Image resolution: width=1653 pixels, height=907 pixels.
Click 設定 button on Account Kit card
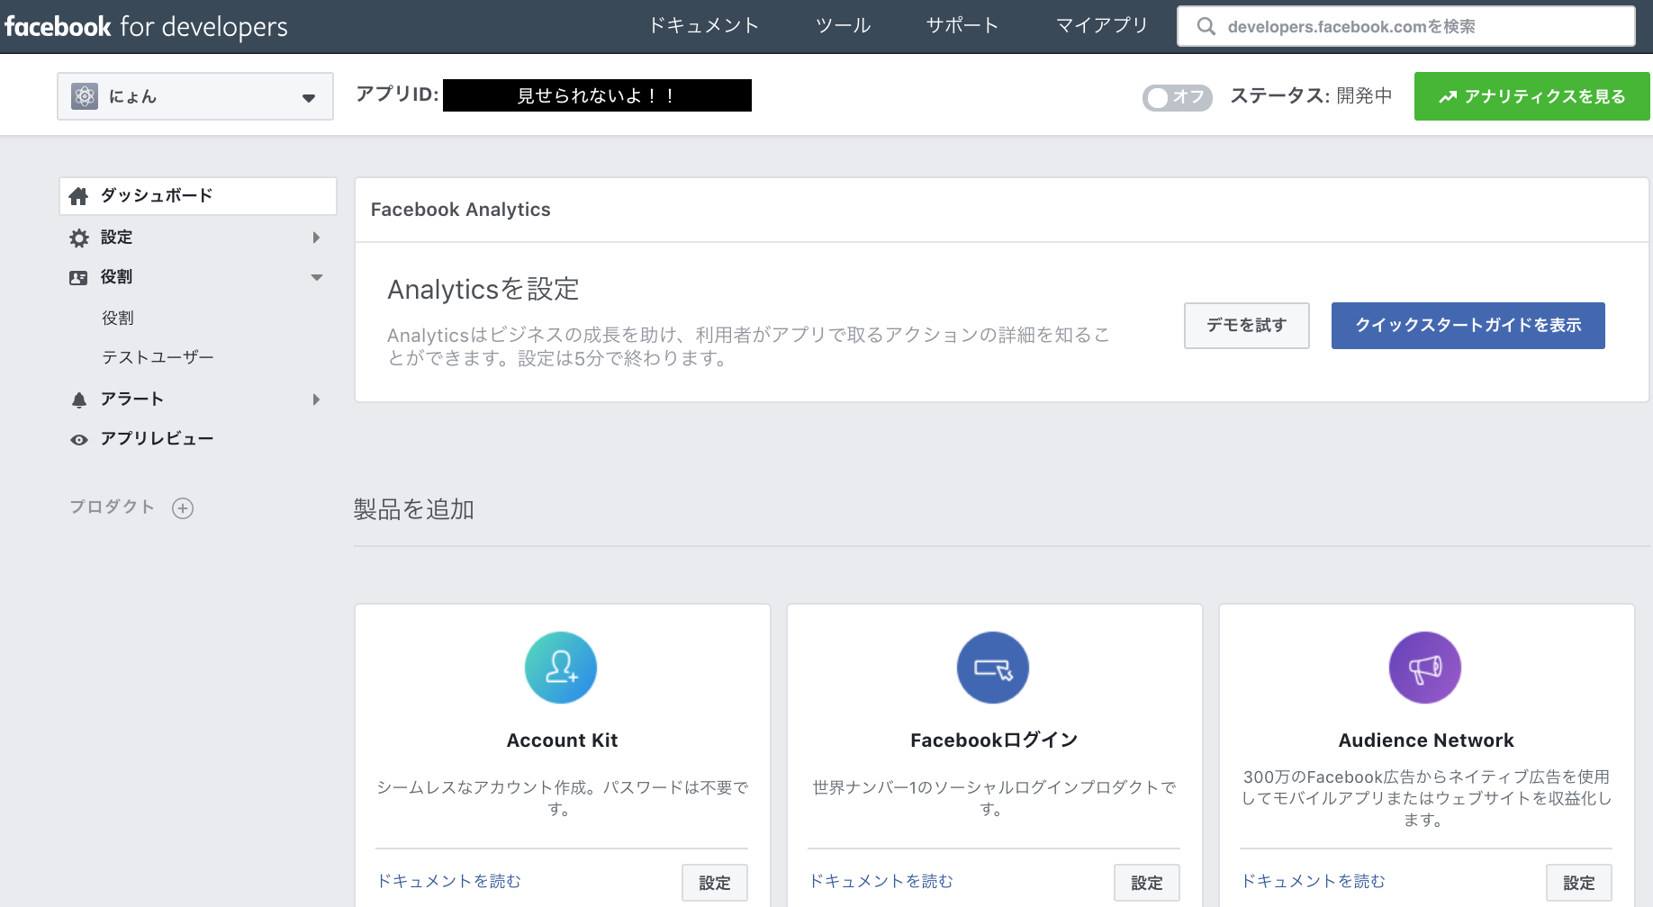(x=714, y=883)
